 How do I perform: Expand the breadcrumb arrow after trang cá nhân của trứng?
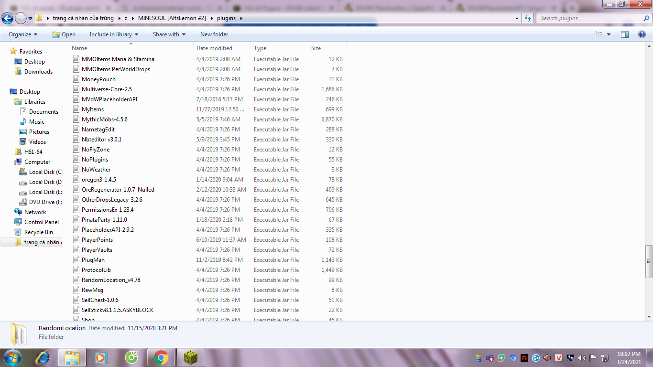click(119, 18)
